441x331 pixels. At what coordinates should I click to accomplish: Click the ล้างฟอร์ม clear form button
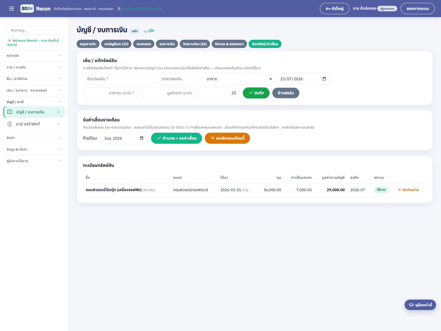pyautogui.click(x=286, y=93)
